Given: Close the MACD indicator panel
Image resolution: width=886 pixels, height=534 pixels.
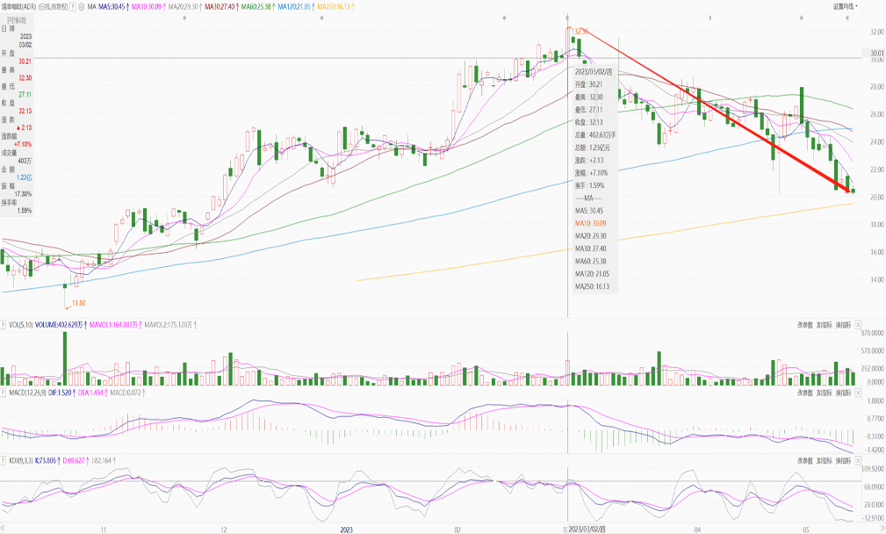Looking at the screenshot, I should [858, 393].
